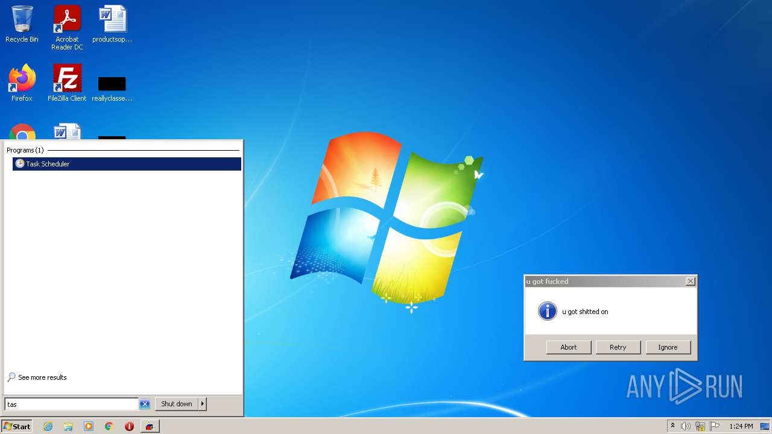
Task: Expand the Shut down options arrow
Action: coord(203,404)
